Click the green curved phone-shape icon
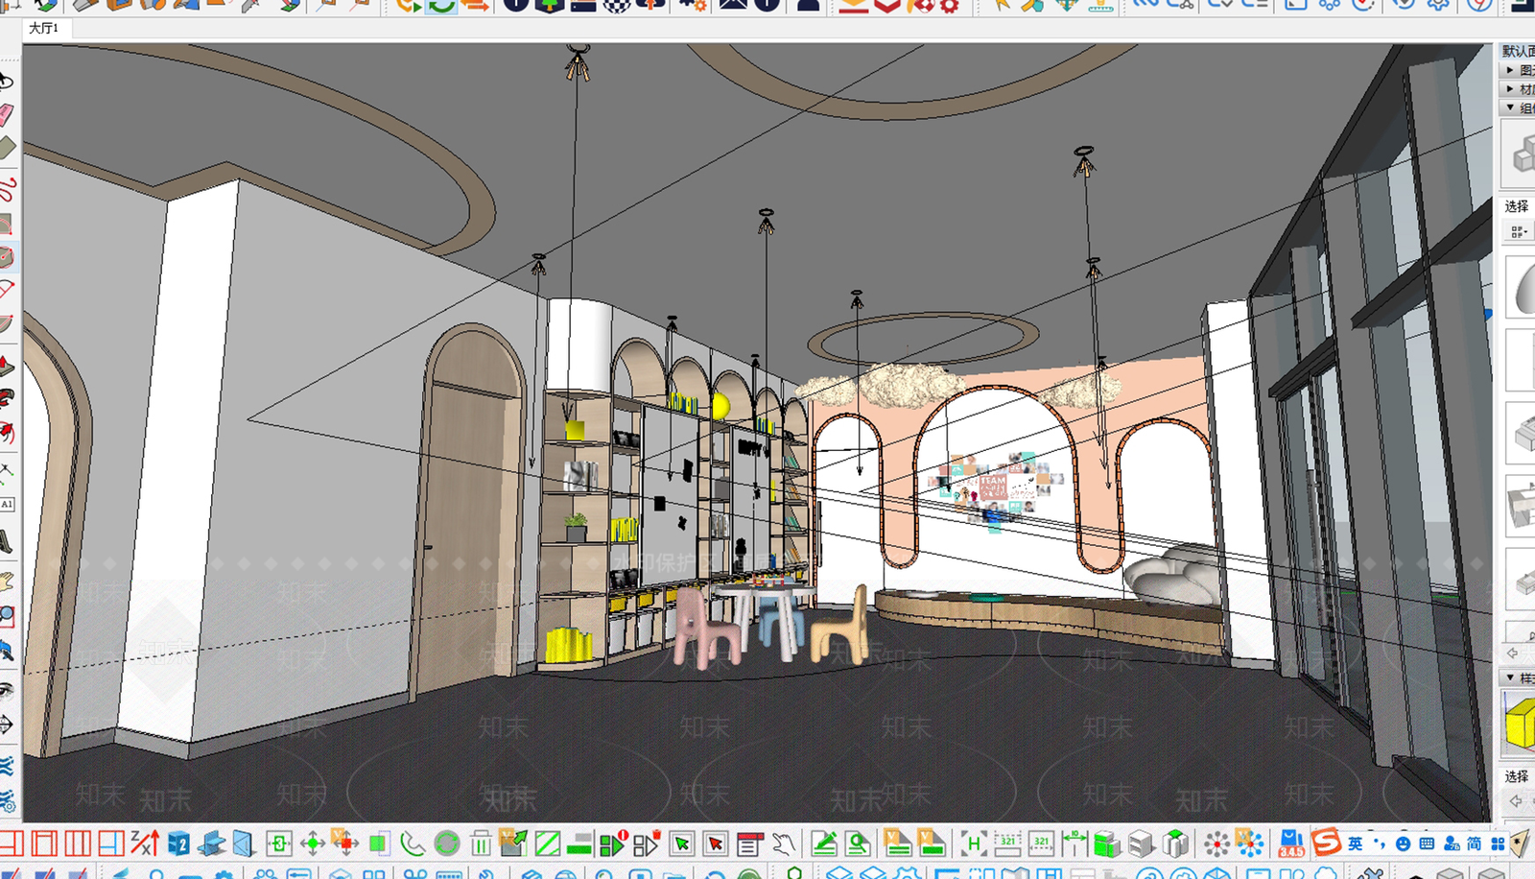This screenshot has width=1535, height=879. coord(412,844)
